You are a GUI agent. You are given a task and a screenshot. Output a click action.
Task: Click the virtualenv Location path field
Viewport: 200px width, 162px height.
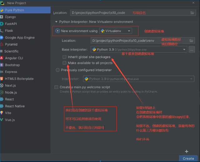(143, 41)
